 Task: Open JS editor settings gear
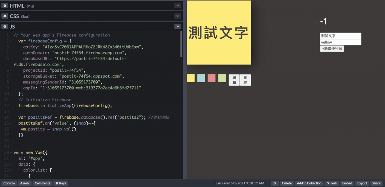(5, 26)
